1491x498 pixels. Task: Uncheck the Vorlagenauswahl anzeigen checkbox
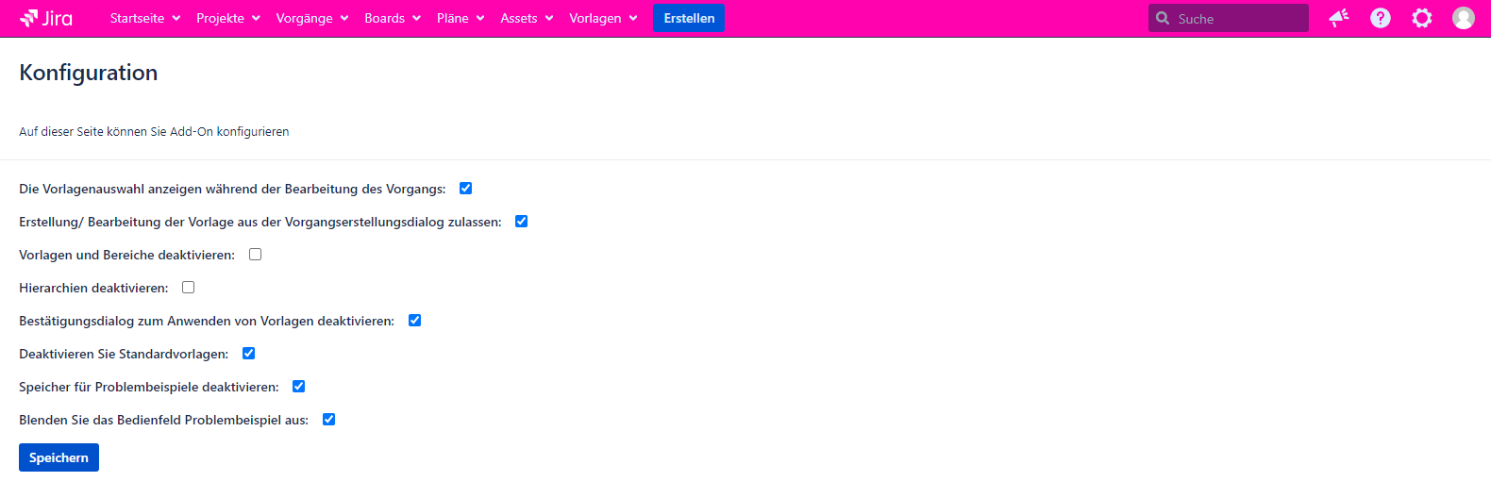pyautogui.click(x=465, y=189)
